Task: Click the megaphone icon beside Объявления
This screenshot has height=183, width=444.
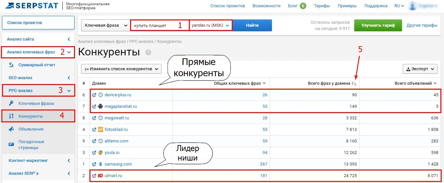Action: [11, 129]
